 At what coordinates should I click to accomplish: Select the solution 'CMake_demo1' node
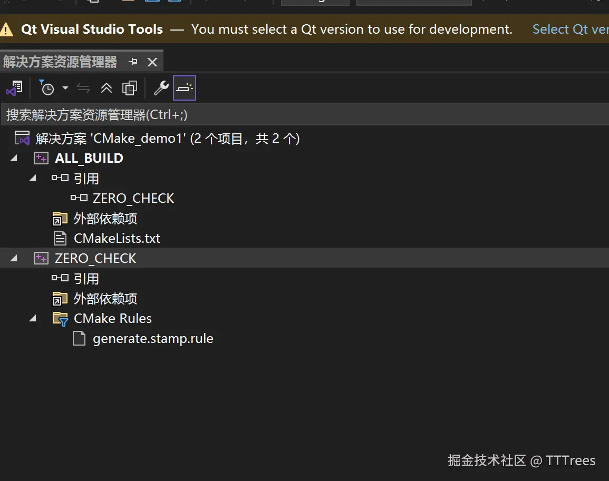(167, 139)
